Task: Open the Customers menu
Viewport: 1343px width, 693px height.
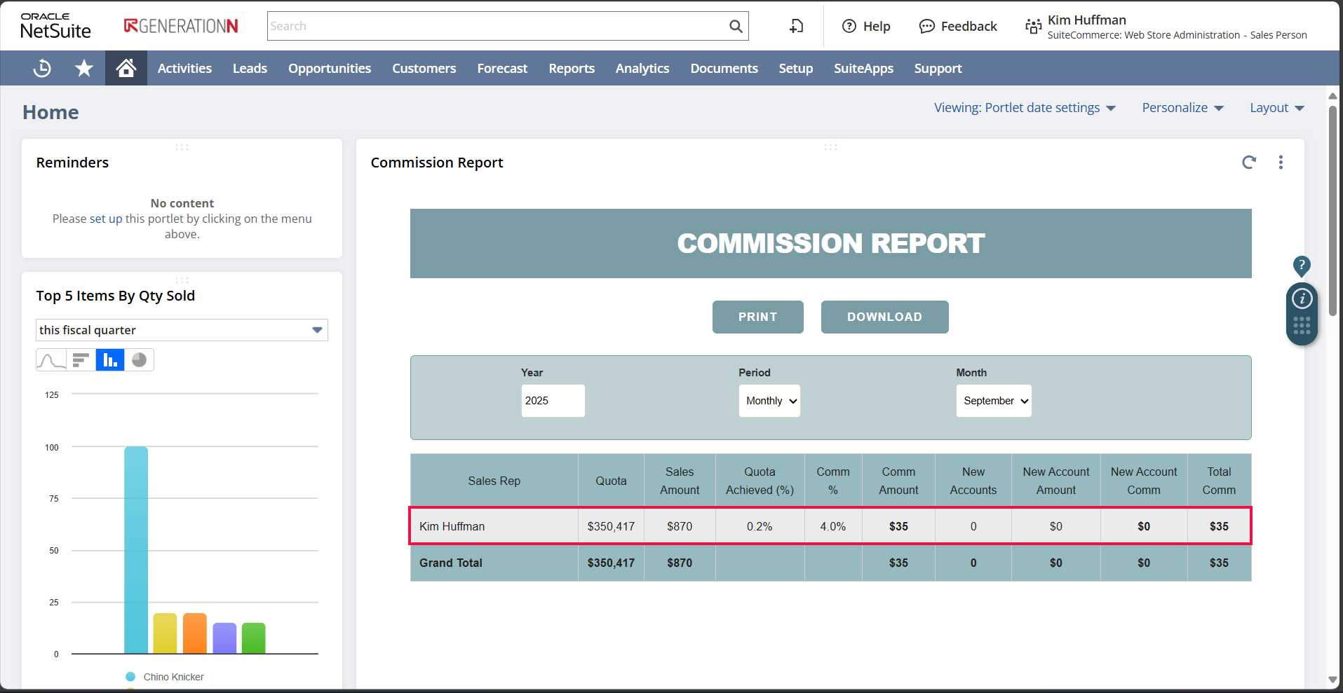Action: [x=424, y=68]
